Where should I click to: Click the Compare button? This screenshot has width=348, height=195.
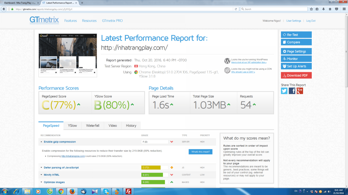coord(296,42)
